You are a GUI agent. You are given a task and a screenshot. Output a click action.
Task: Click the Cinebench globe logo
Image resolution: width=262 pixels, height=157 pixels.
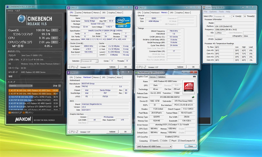tap(21, 19)
